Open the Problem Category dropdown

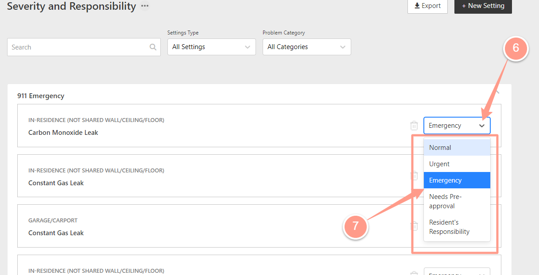click(x=306, y=47)
